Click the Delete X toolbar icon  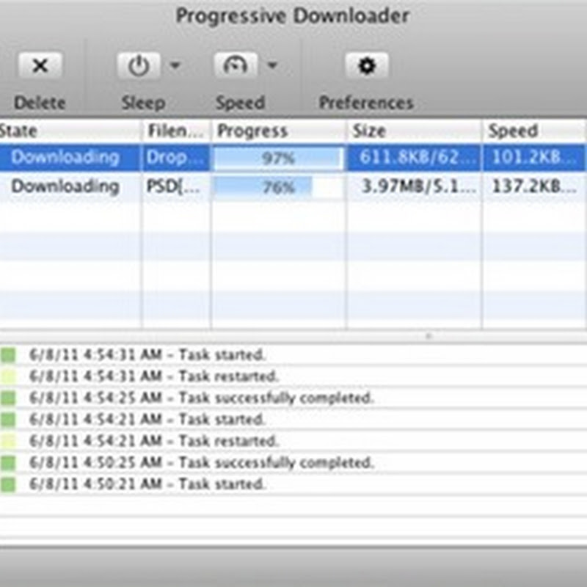click(x=40, y=66)
